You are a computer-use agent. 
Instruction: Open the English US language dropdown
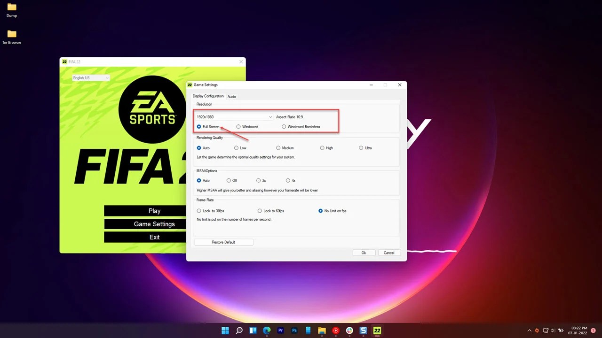[x=91, y=78]
